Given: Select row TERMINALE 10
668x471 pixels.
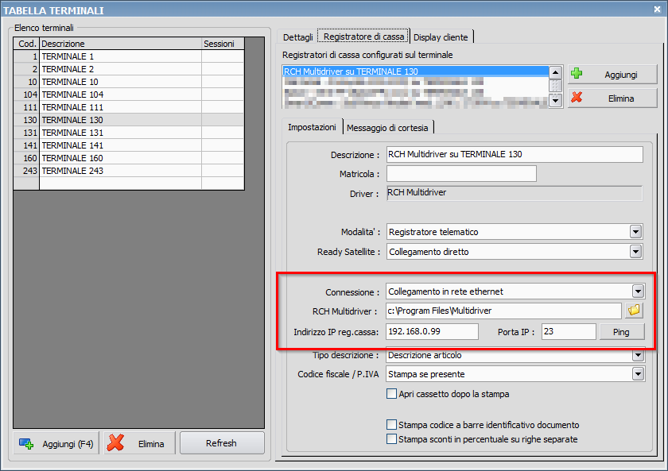Looking at the screenshot, I should (x=129, y=82).
